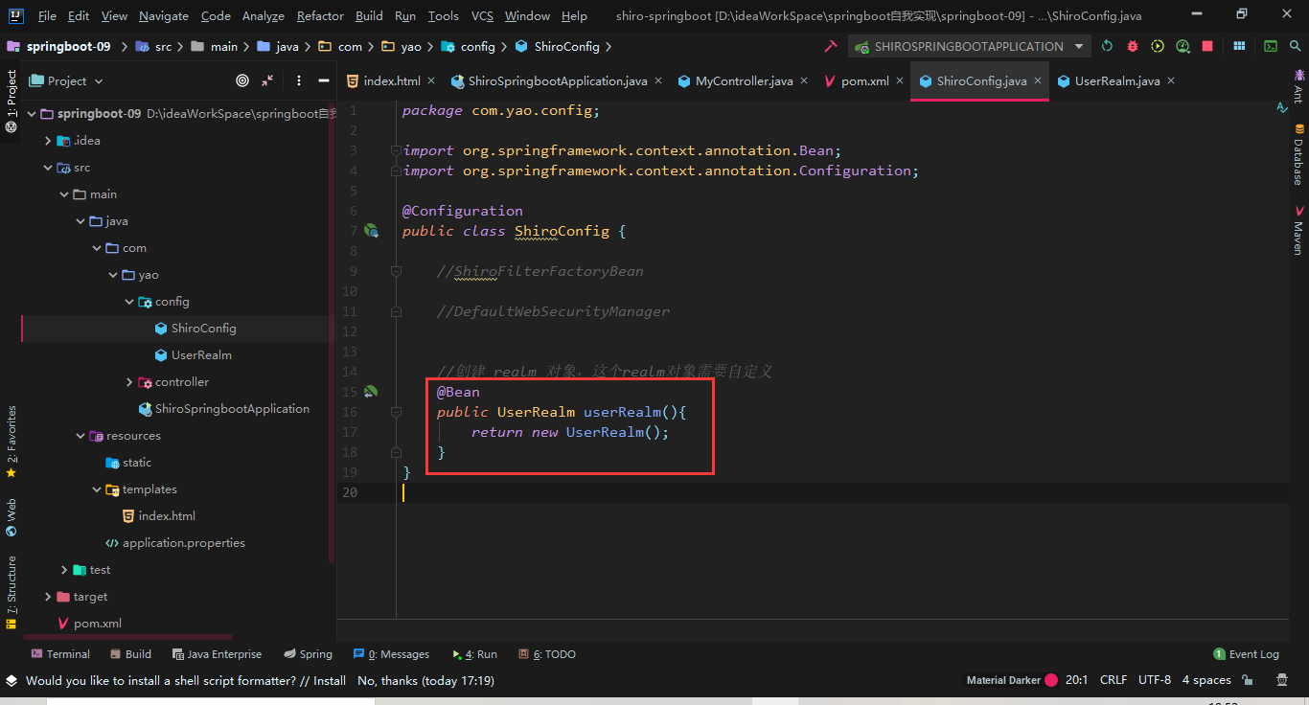This screenshot has height=705, width=1309.
Task: Expand the controller package folder
Action: 130,382
